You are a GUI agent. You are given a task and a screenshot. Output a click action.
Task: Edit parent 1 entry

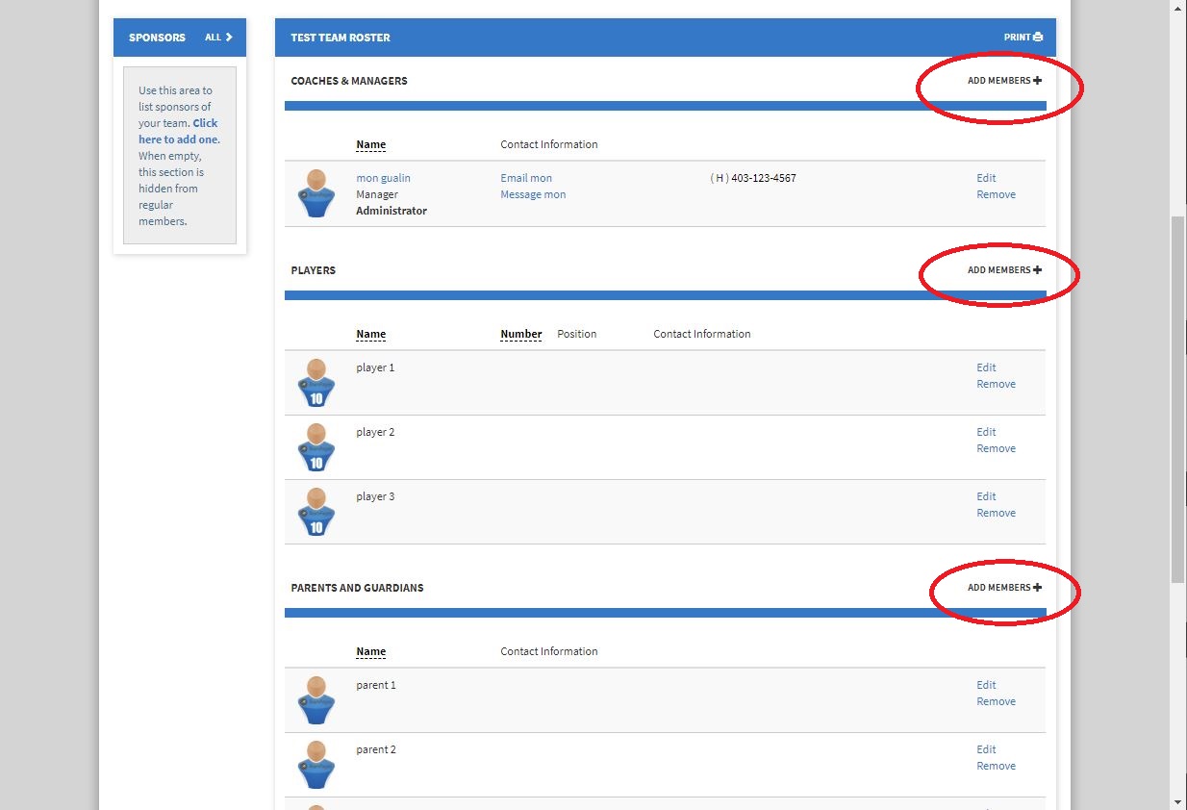(x=986, y=685)
